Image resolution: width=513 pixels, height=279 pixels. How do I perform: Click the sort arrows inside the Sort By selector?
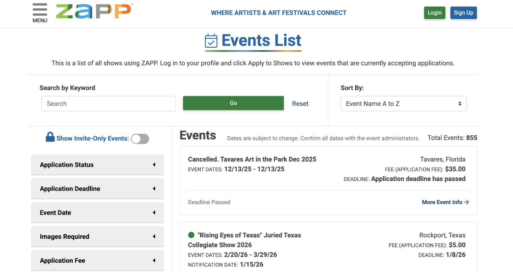tap(460, 104)
